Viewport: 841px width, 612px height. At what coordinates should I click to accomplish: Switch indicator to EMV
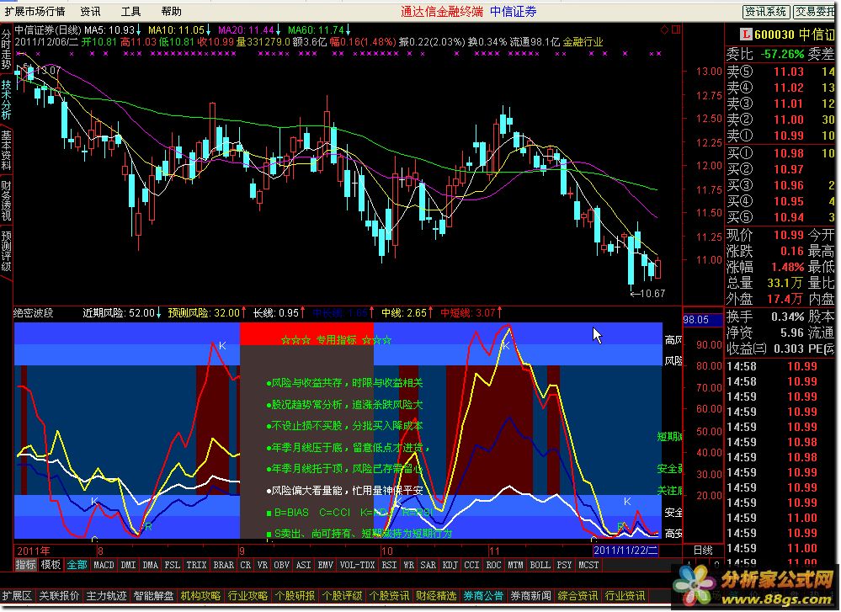(x=326, y=565)
